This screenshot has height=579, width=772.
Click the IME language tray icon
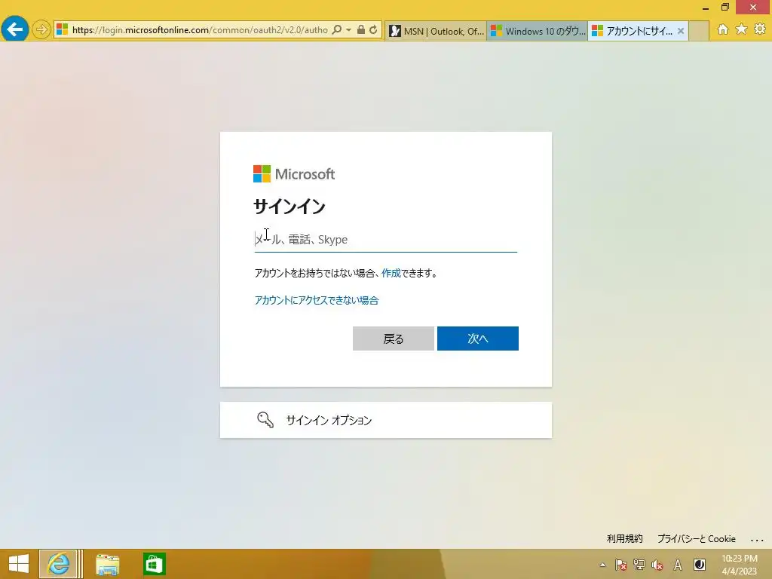pos(699,565)
